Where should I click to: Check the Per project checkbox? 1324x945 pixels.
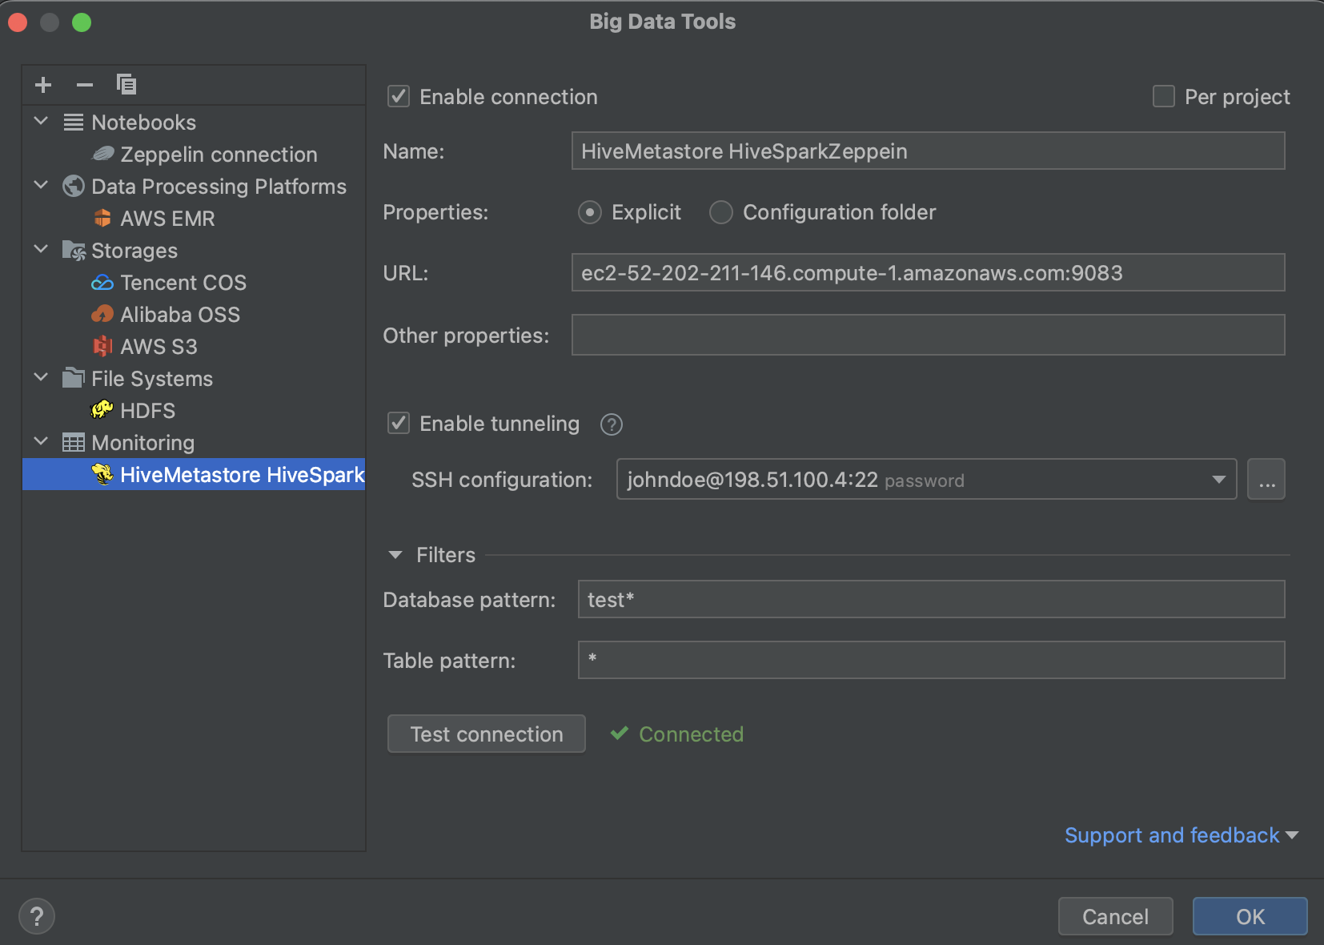tap(1164, 97)
